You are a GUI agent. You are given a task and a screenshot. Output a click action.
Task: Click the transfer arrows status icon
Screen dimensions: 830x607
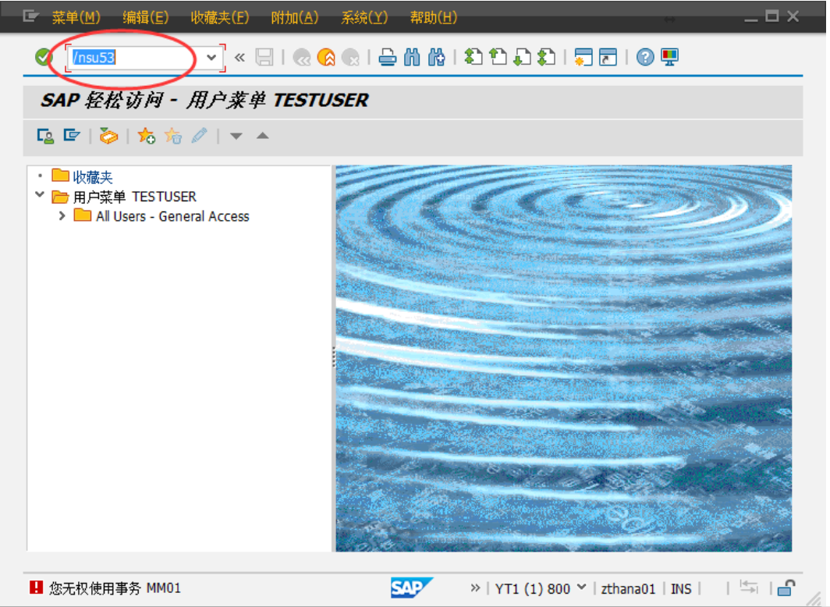point(749,587)
